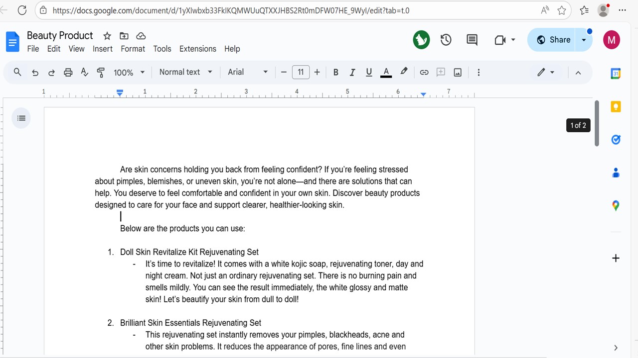Image resolution: width=638 pixels, height=358 pixels.
Task: Rename the Beauty Product document title
Action: pyautogui.click(x=60, y=35)
